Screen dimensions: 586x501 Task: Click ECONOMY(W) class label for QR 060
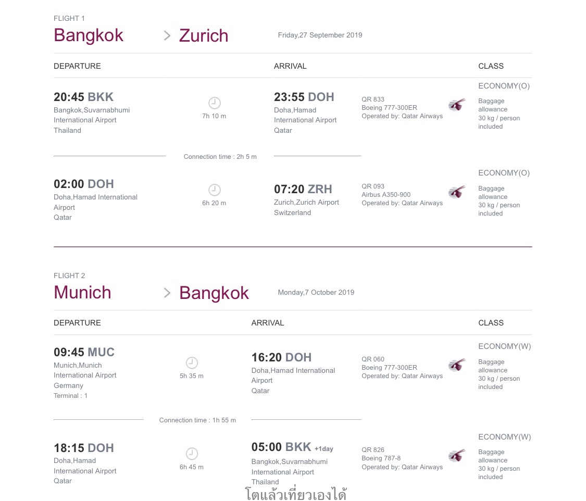tap(505, 346)
